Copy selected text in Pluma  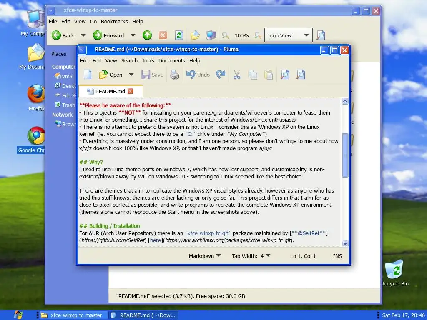coord(253,75)
